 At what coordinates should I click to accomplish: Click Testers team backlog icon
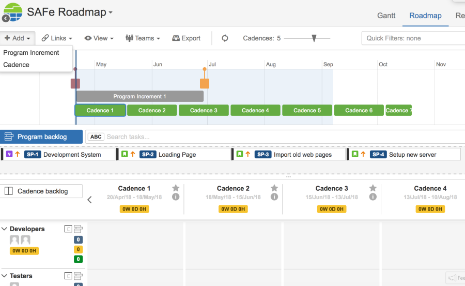79,276
